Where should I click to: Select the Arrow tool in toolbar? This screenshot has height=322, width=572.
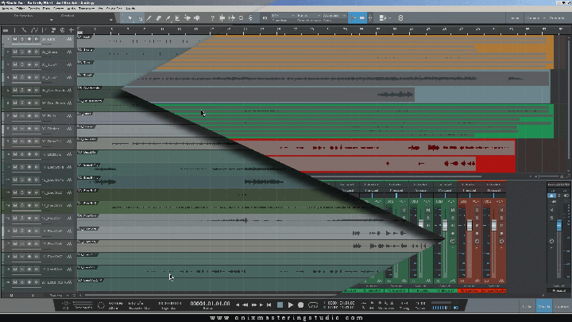click(x=130, y=17)
